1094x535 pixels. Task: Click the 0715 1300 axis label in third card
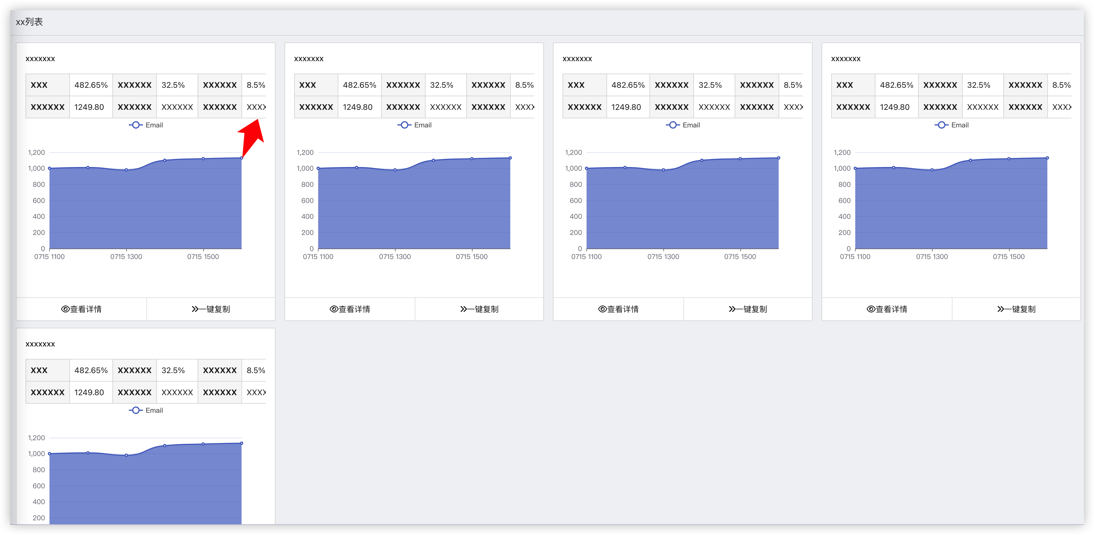tap(663, 256)
